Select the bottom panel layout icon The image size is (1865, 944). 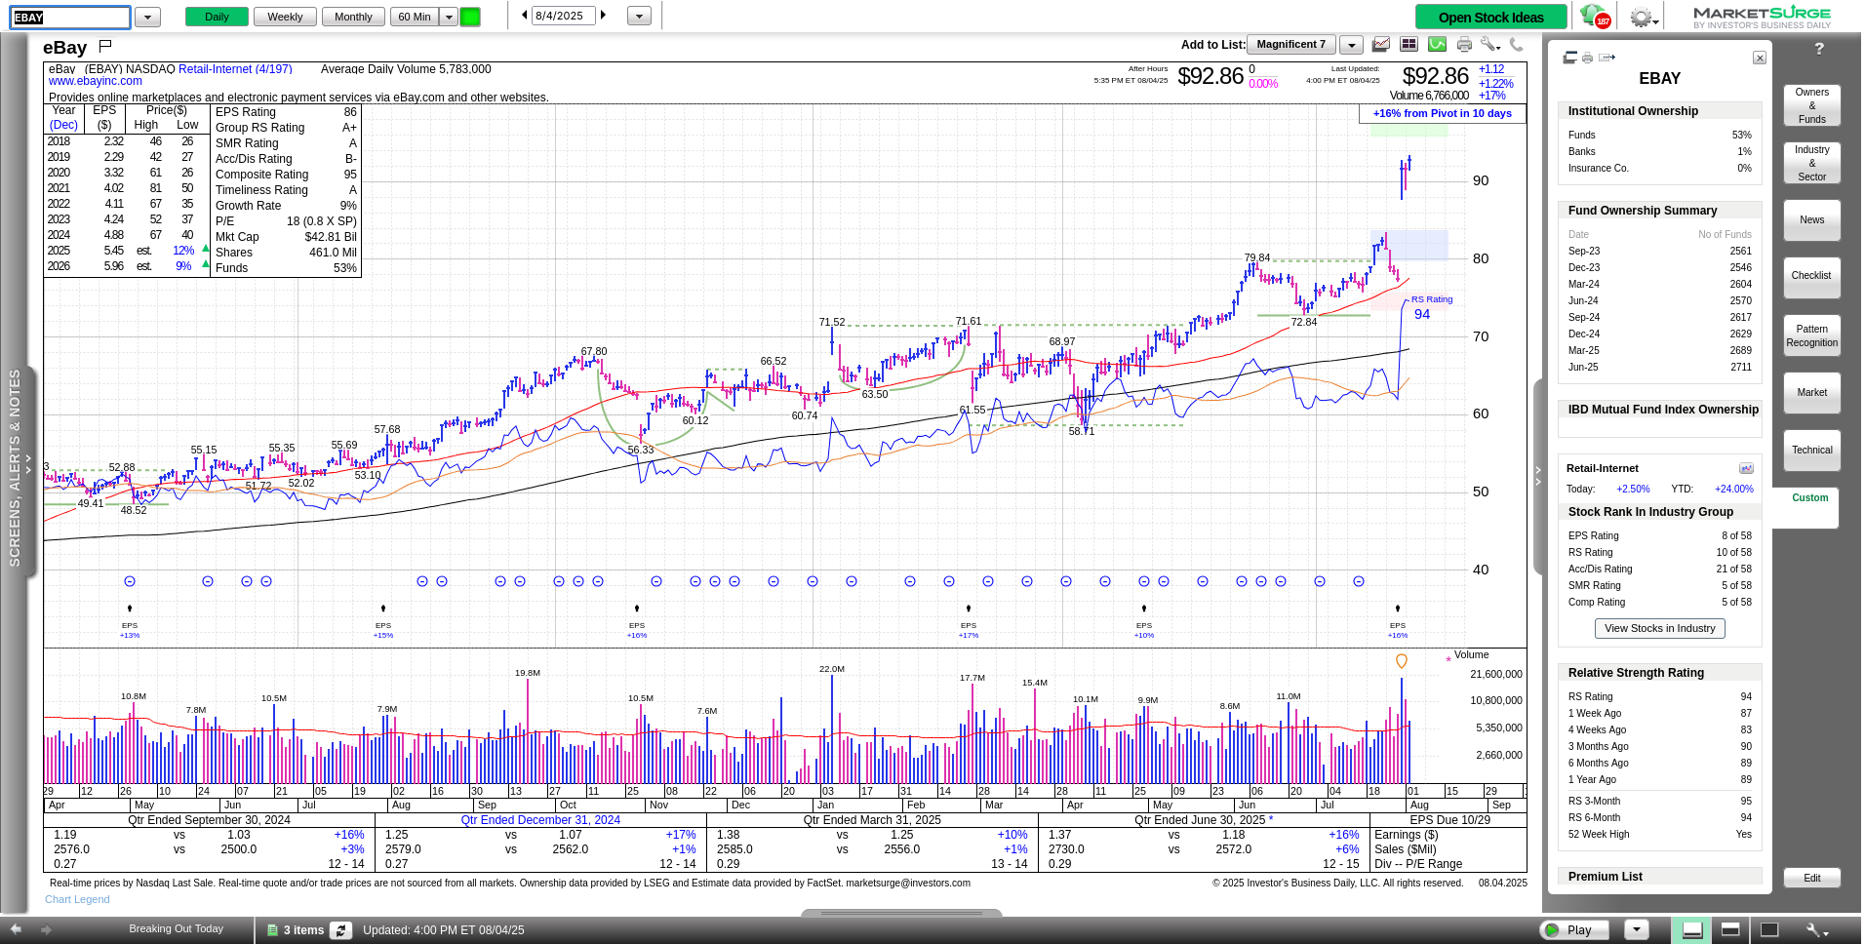[x=1692, y=930]
